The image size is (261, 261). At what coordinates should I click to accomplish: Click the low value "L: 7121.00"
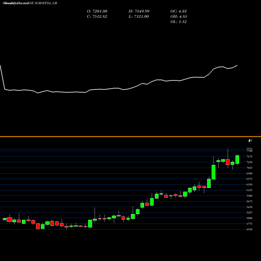[x=139, y=17]
